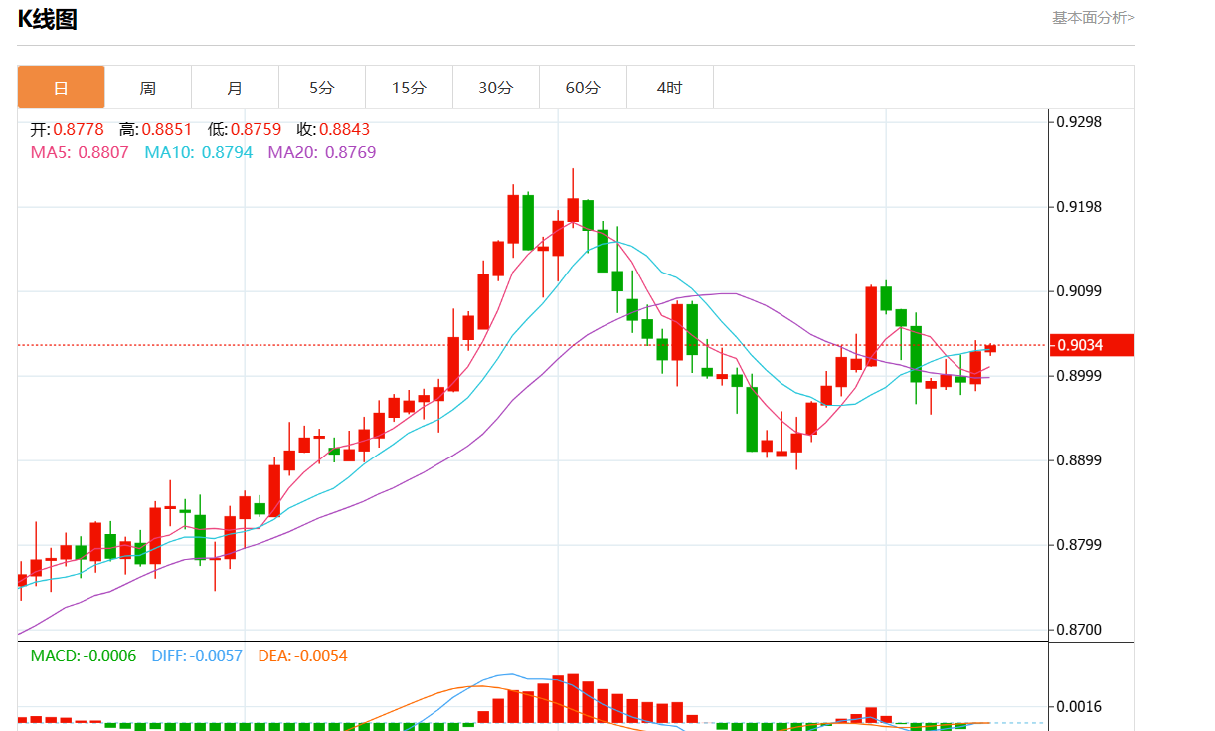Viewport: 1215px width, 731px height.
Task: Switch to the 月 monthly tab
Action: (235, 88)
